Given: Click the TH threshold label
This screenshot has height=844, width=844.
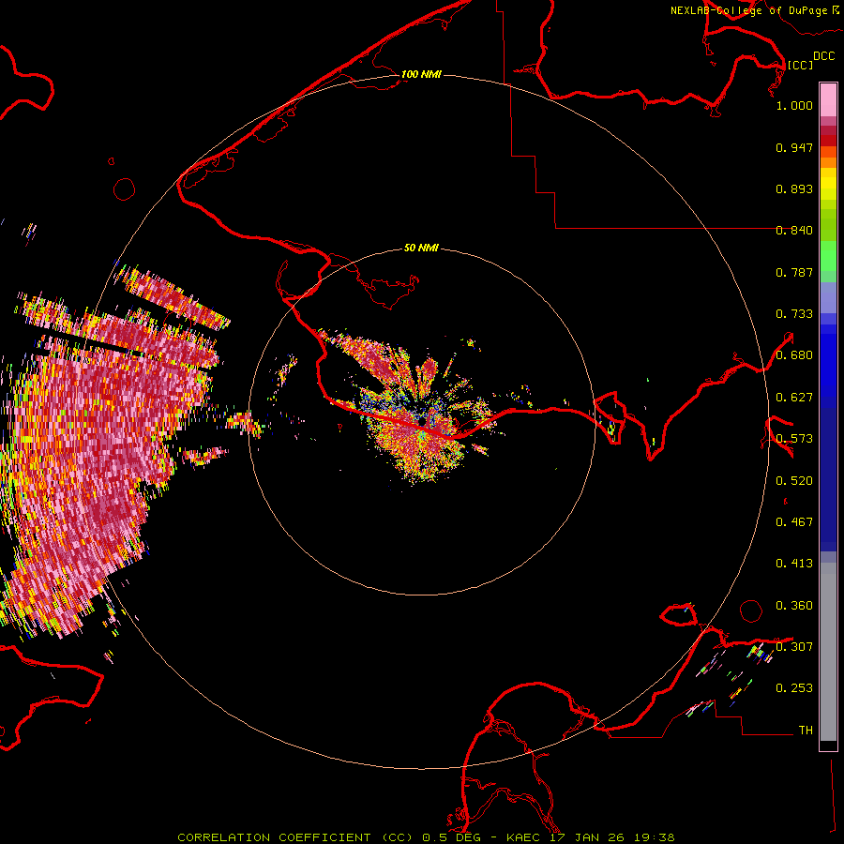Looking at the screenshot, I should (x=806, y=731).
